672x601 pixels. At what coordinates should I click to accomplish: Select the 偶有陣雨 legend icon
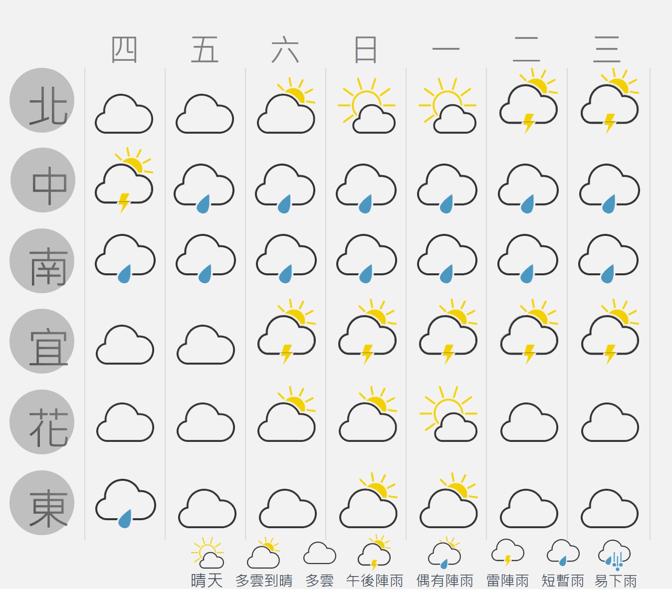coord(445,553)
